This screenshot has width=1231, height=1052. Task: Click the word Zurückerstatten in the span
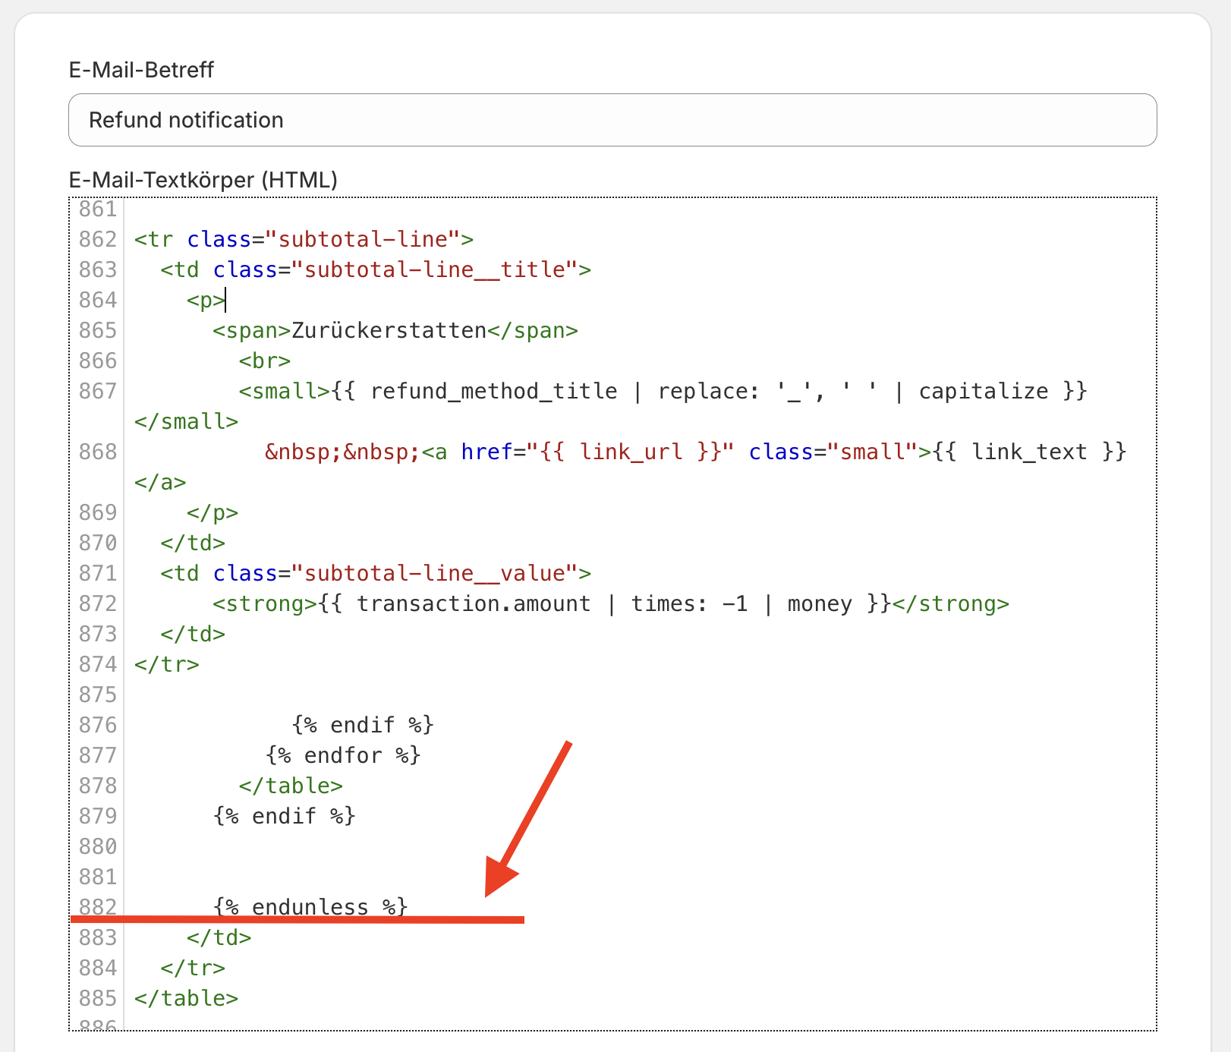click(x=389, y=330)
